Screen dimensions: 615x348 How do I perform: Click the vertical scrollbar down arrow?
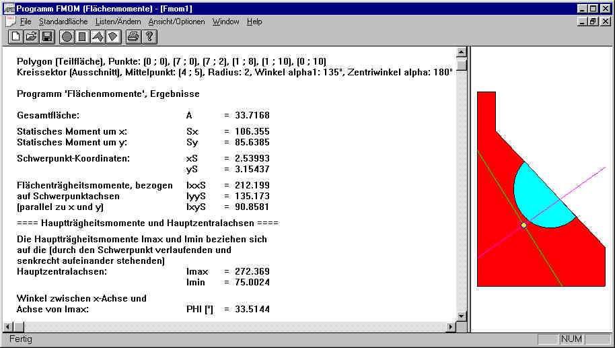[x=461, y=316]
